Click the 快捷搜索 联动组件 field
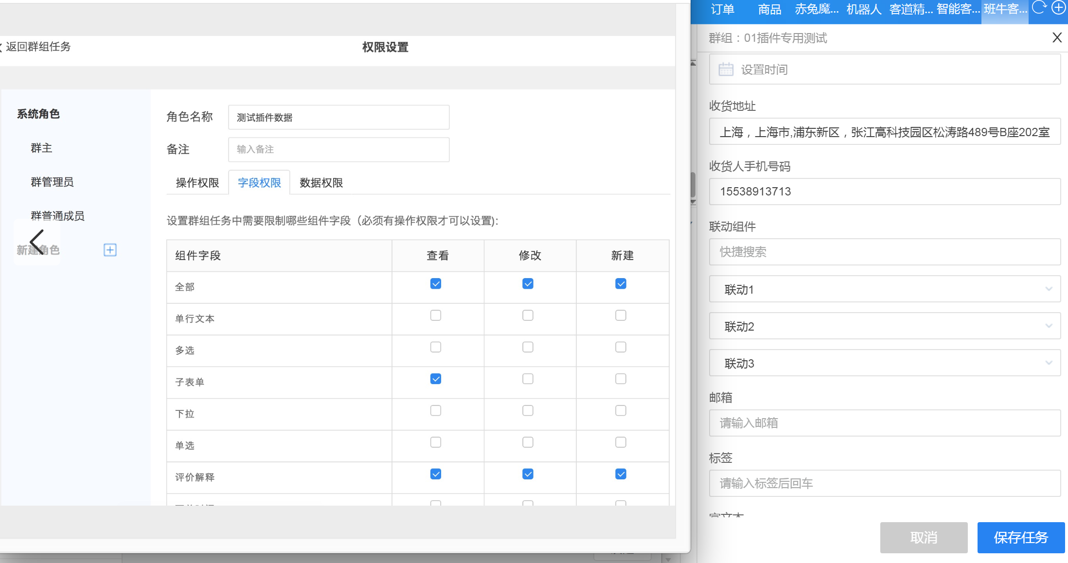This screenshot has width=1068, height=563. [x=885, y=252]
